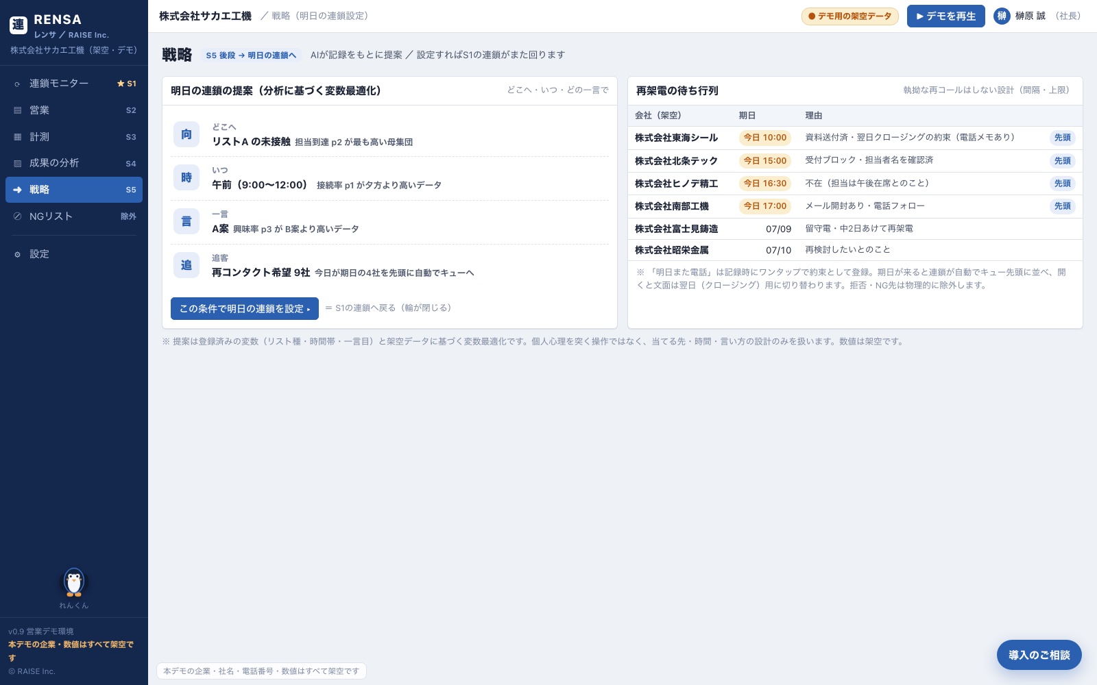The height and width of the screenshot is (685, 1097).
Task: Click the 今日 15:00 due badge
Action: [x=765, y=161]
